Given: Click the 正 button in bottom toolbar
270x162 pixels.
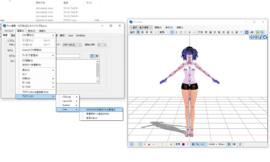Looking at the screenshot, I should click(x=240, y=144).
